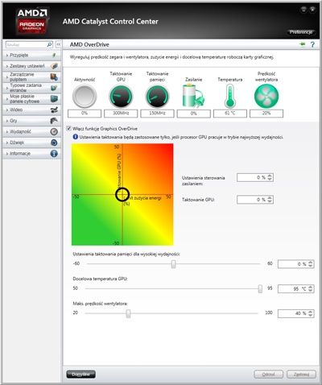Click the Prędkość wentylatora fan icon
Screen dimensions: 322x385
pyautogui.click(x=266, y=96)
